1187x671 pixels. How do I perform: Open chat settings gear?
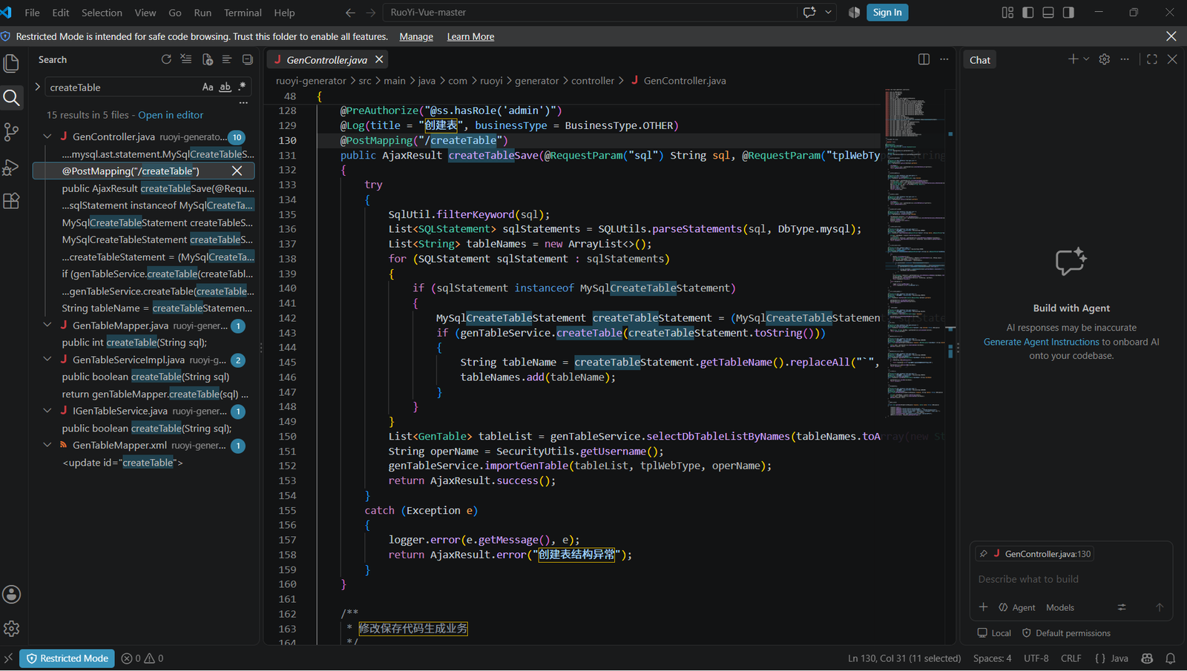(x=1105, y=59)
